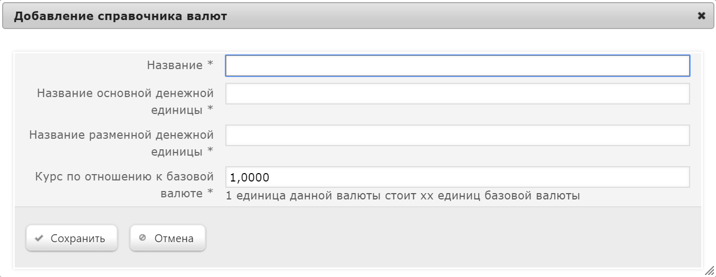Save the currency with the Сохранить button
716x277 pixels.
pos(71,238)
